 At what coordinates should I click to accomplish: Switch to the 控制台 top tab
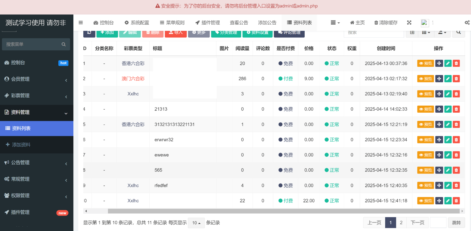click(x=103, y=23)
